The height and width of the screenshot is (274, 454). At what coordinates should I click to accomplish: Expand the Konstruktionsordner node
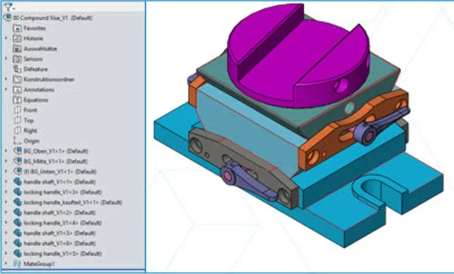6,80
